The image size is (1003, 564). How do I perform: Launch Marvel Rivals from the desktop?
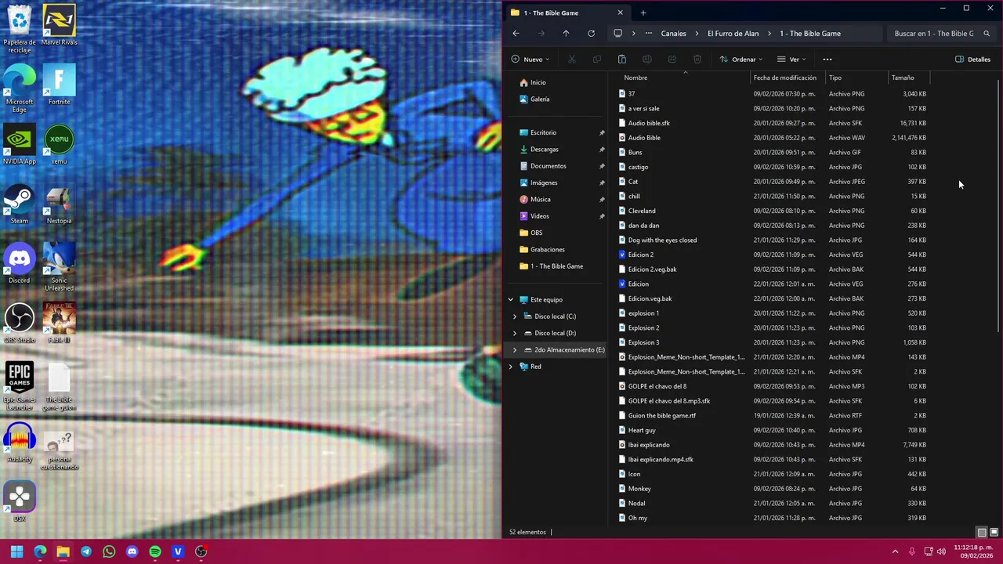coord(60,26)
